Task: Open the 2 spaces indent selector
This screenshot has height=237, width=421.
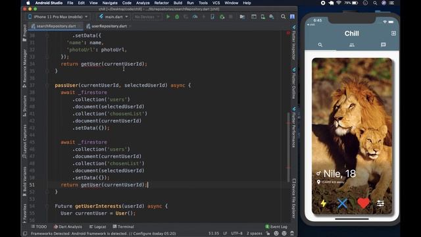Action: tap(255, 234)
